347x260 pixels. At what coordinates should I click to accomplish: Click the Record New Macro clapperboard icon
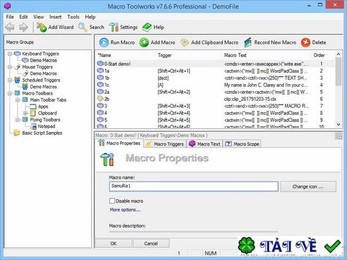[x=248, y=43]
